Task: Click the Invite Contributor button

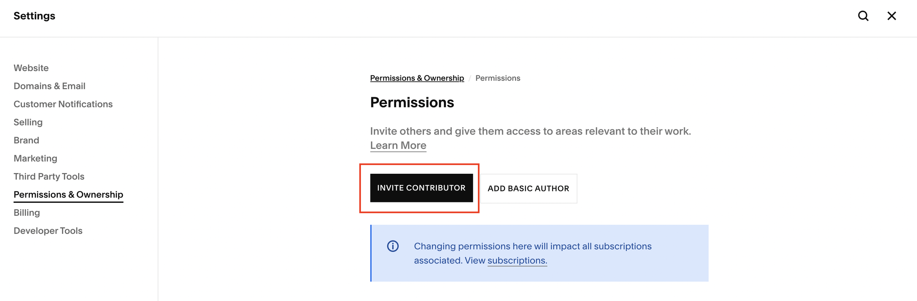Action: [421, 188]
